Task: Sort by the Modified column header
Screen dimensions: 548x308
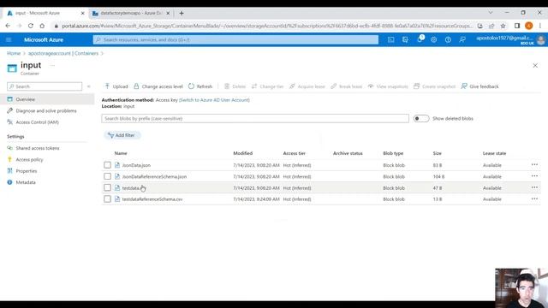Action: 243,153
